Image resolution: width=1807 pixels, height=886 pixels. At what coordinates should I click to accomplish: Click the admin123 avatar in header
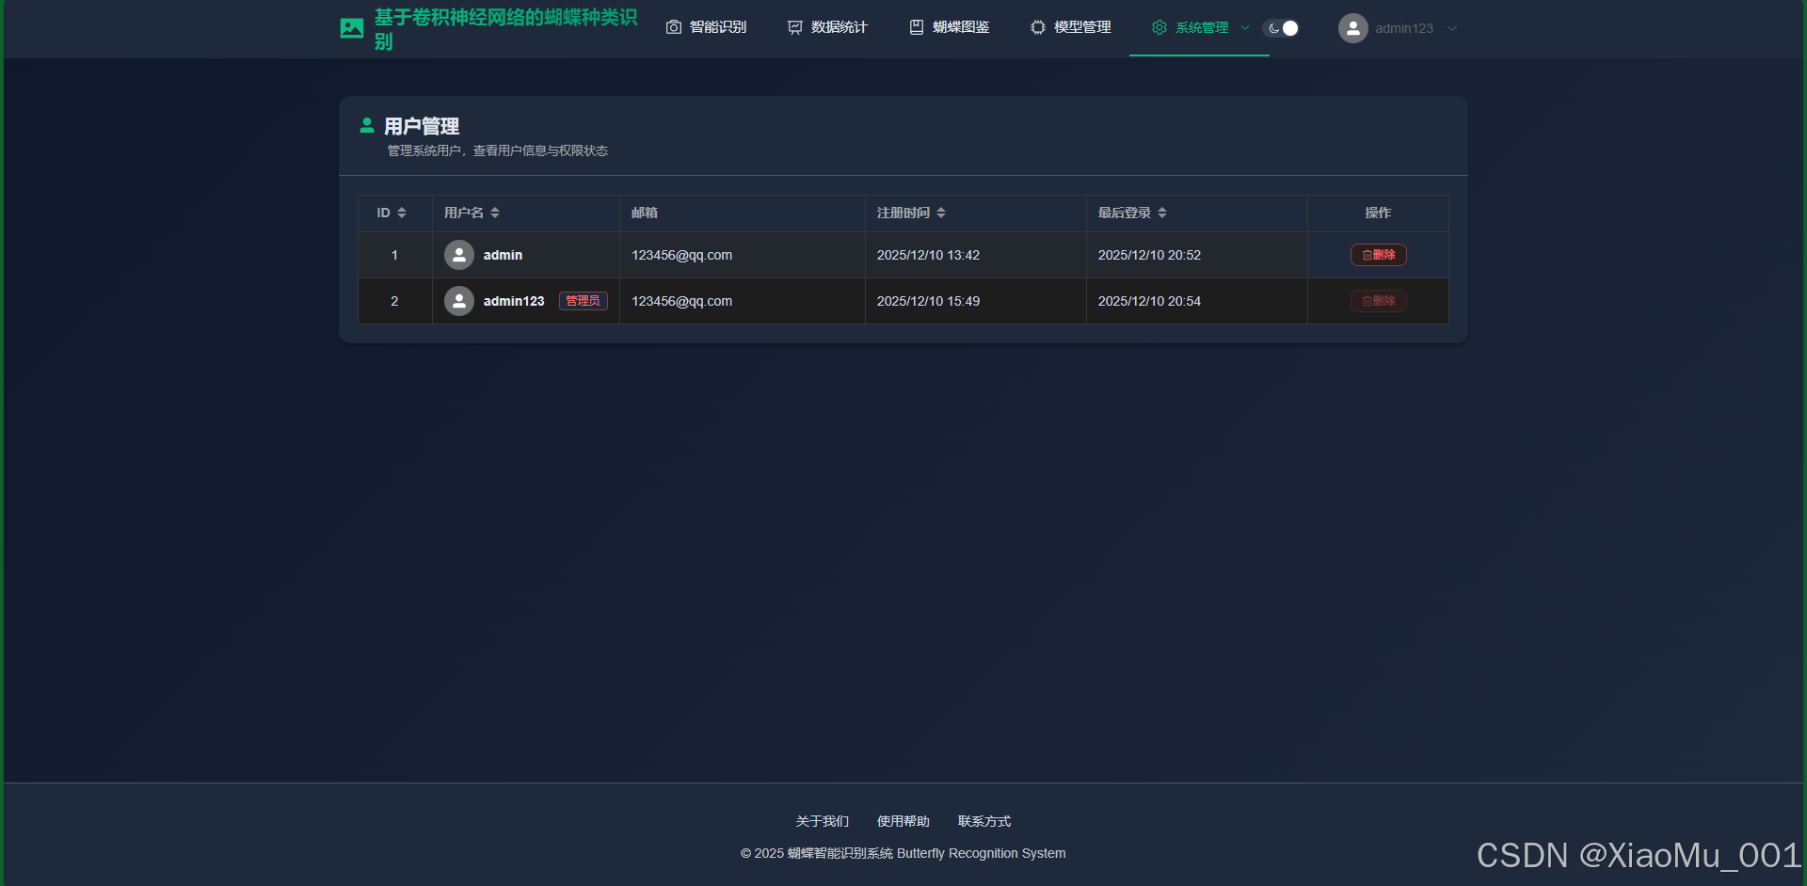tap(1353, 28)
